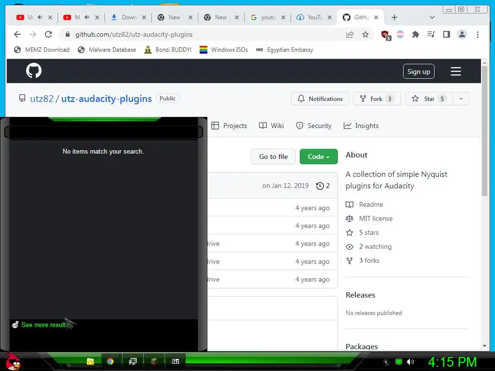Viewport: 495px width, 371px height.
Task: Click the volume speaker tray icon
Action: pyautogui.click(x=410, y=362)
